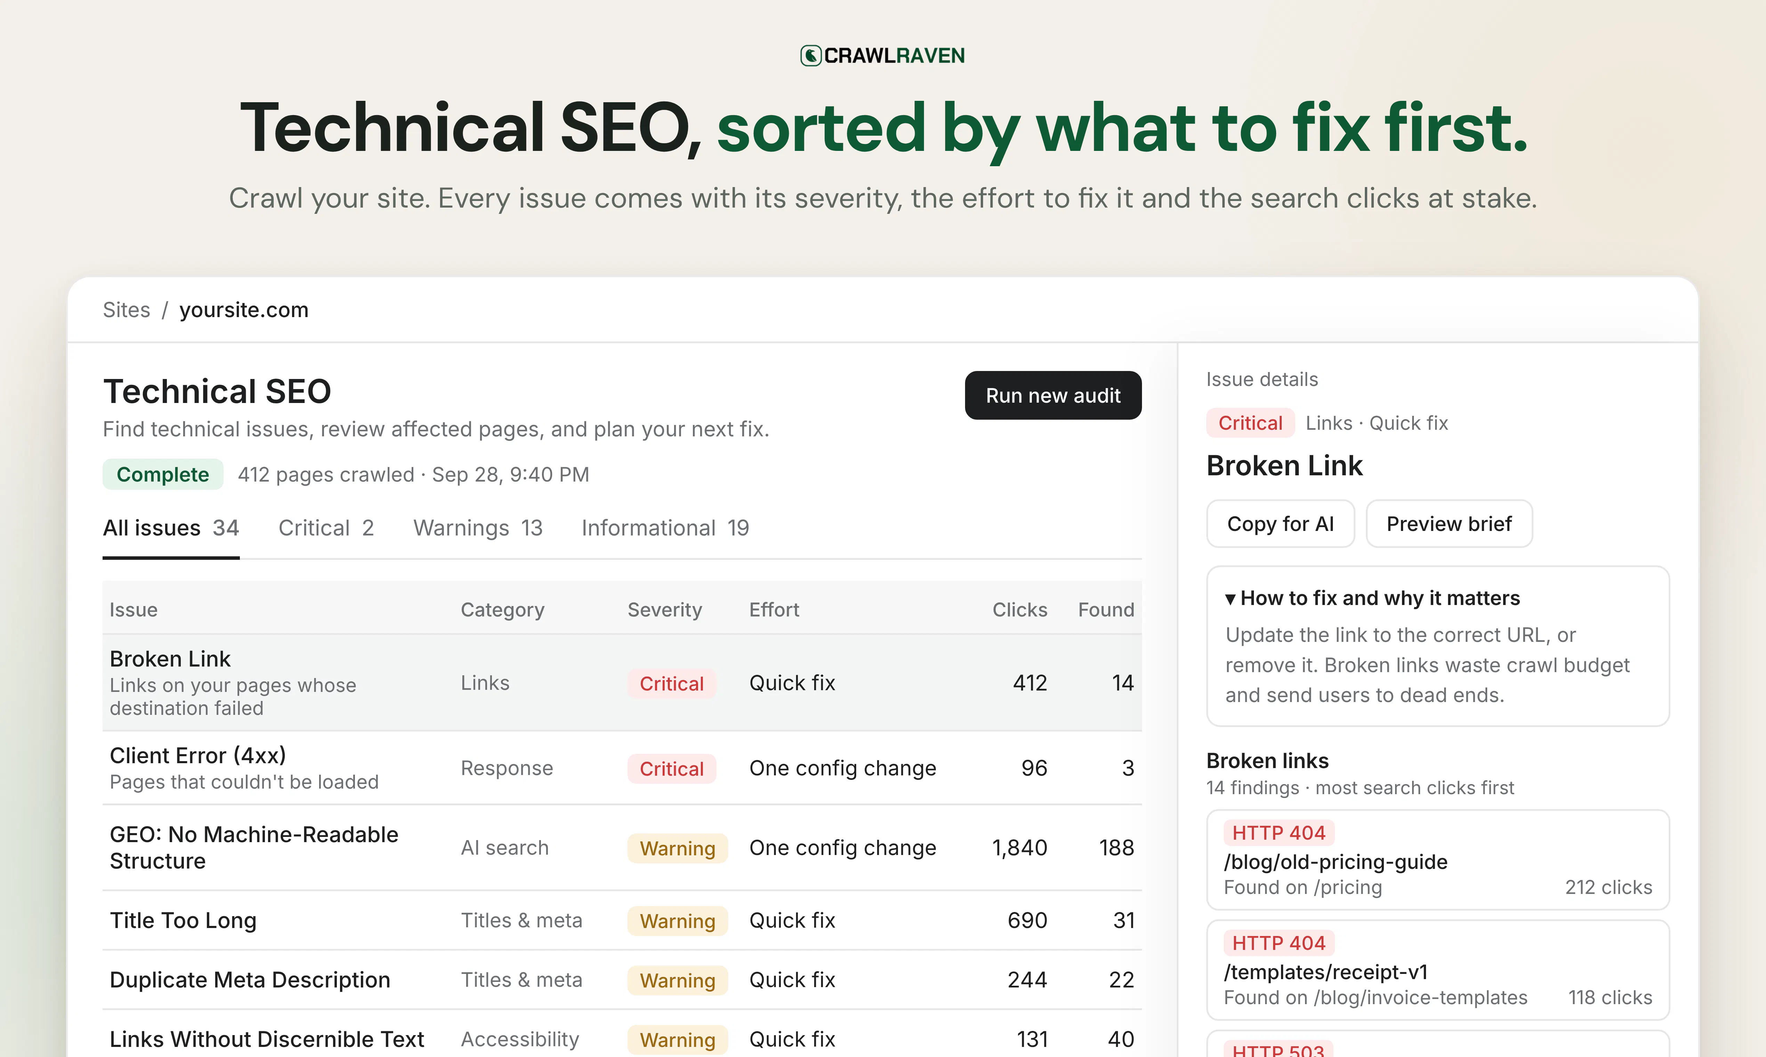
Task: Click the Copy for AI button
Action: [x=1280, y=524]
